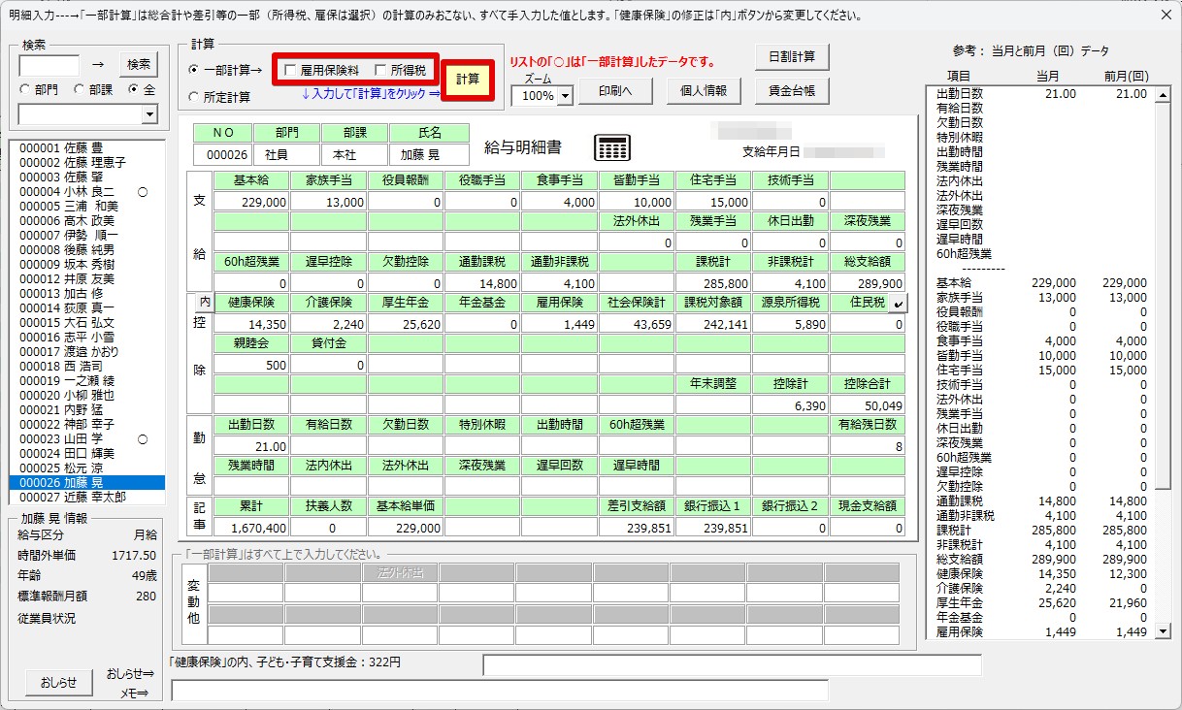The image size is (1182, 710).
Task: Click the 有給残日数 value 8 cell
Action: point(868,446)
